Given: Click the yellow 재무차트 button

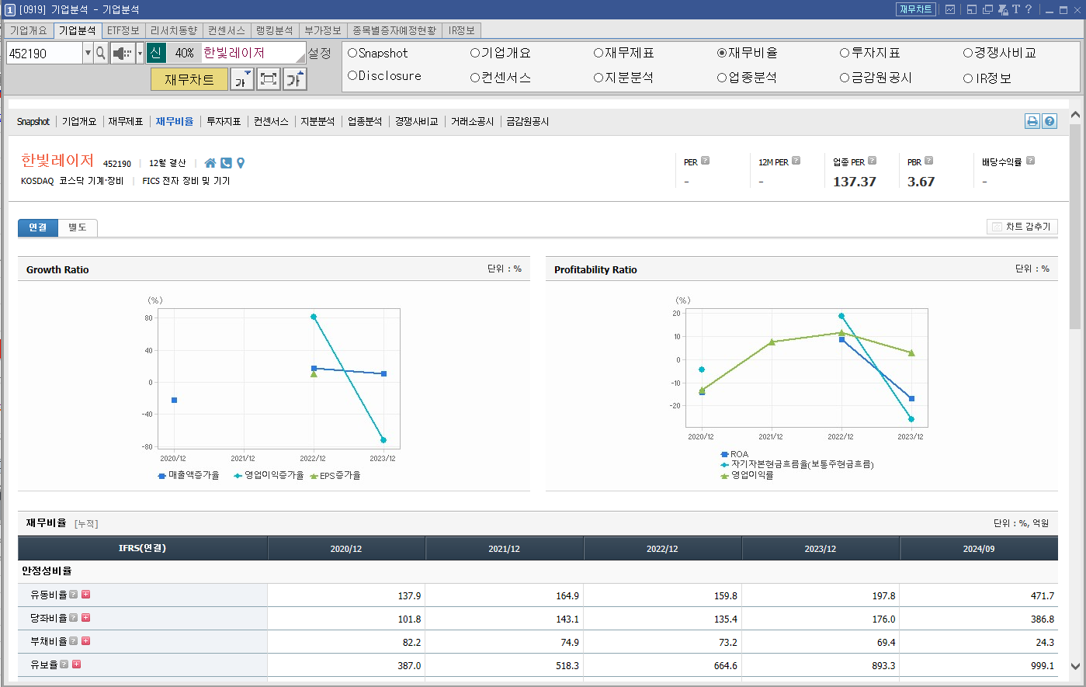Looking at the screenshot, I should pos(189,79).
